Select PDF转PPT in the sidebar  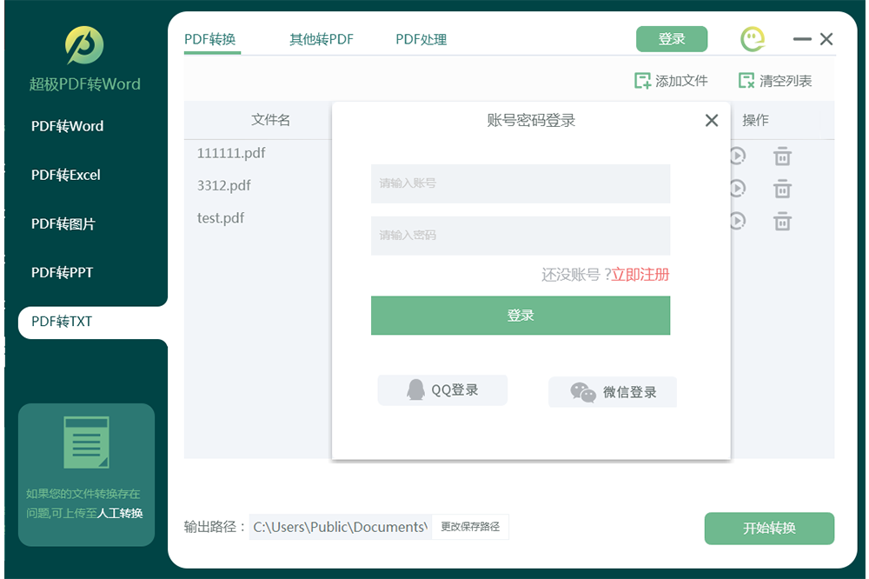[x=62, y=272]
